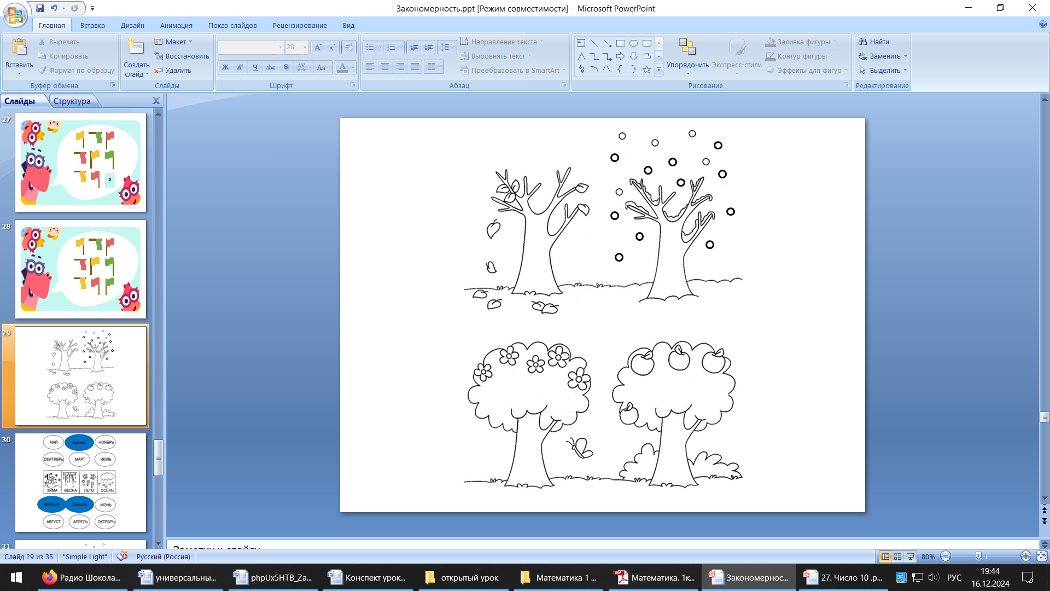Image resolution: width=1050 pixels, height=591 pixels.
Task: Click zoom in plus on zoom slider
Action: click(1025, 556)
